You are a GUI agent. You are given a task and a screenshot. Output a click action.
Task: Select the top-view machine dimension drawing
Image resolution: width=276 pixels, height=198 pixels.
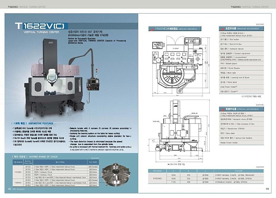[181, 66]
